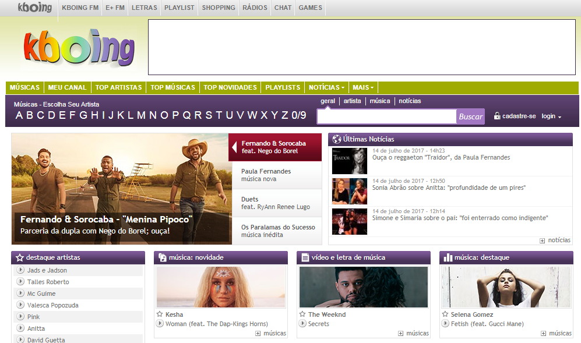
Task: Select Paula Fernandes música nova slide
Action: (277, 175)
